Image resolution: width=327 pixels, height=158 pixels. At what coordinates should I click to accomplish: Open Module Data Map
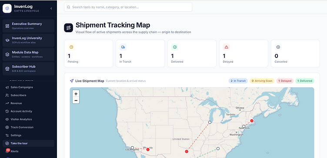[x=28, y=54]
